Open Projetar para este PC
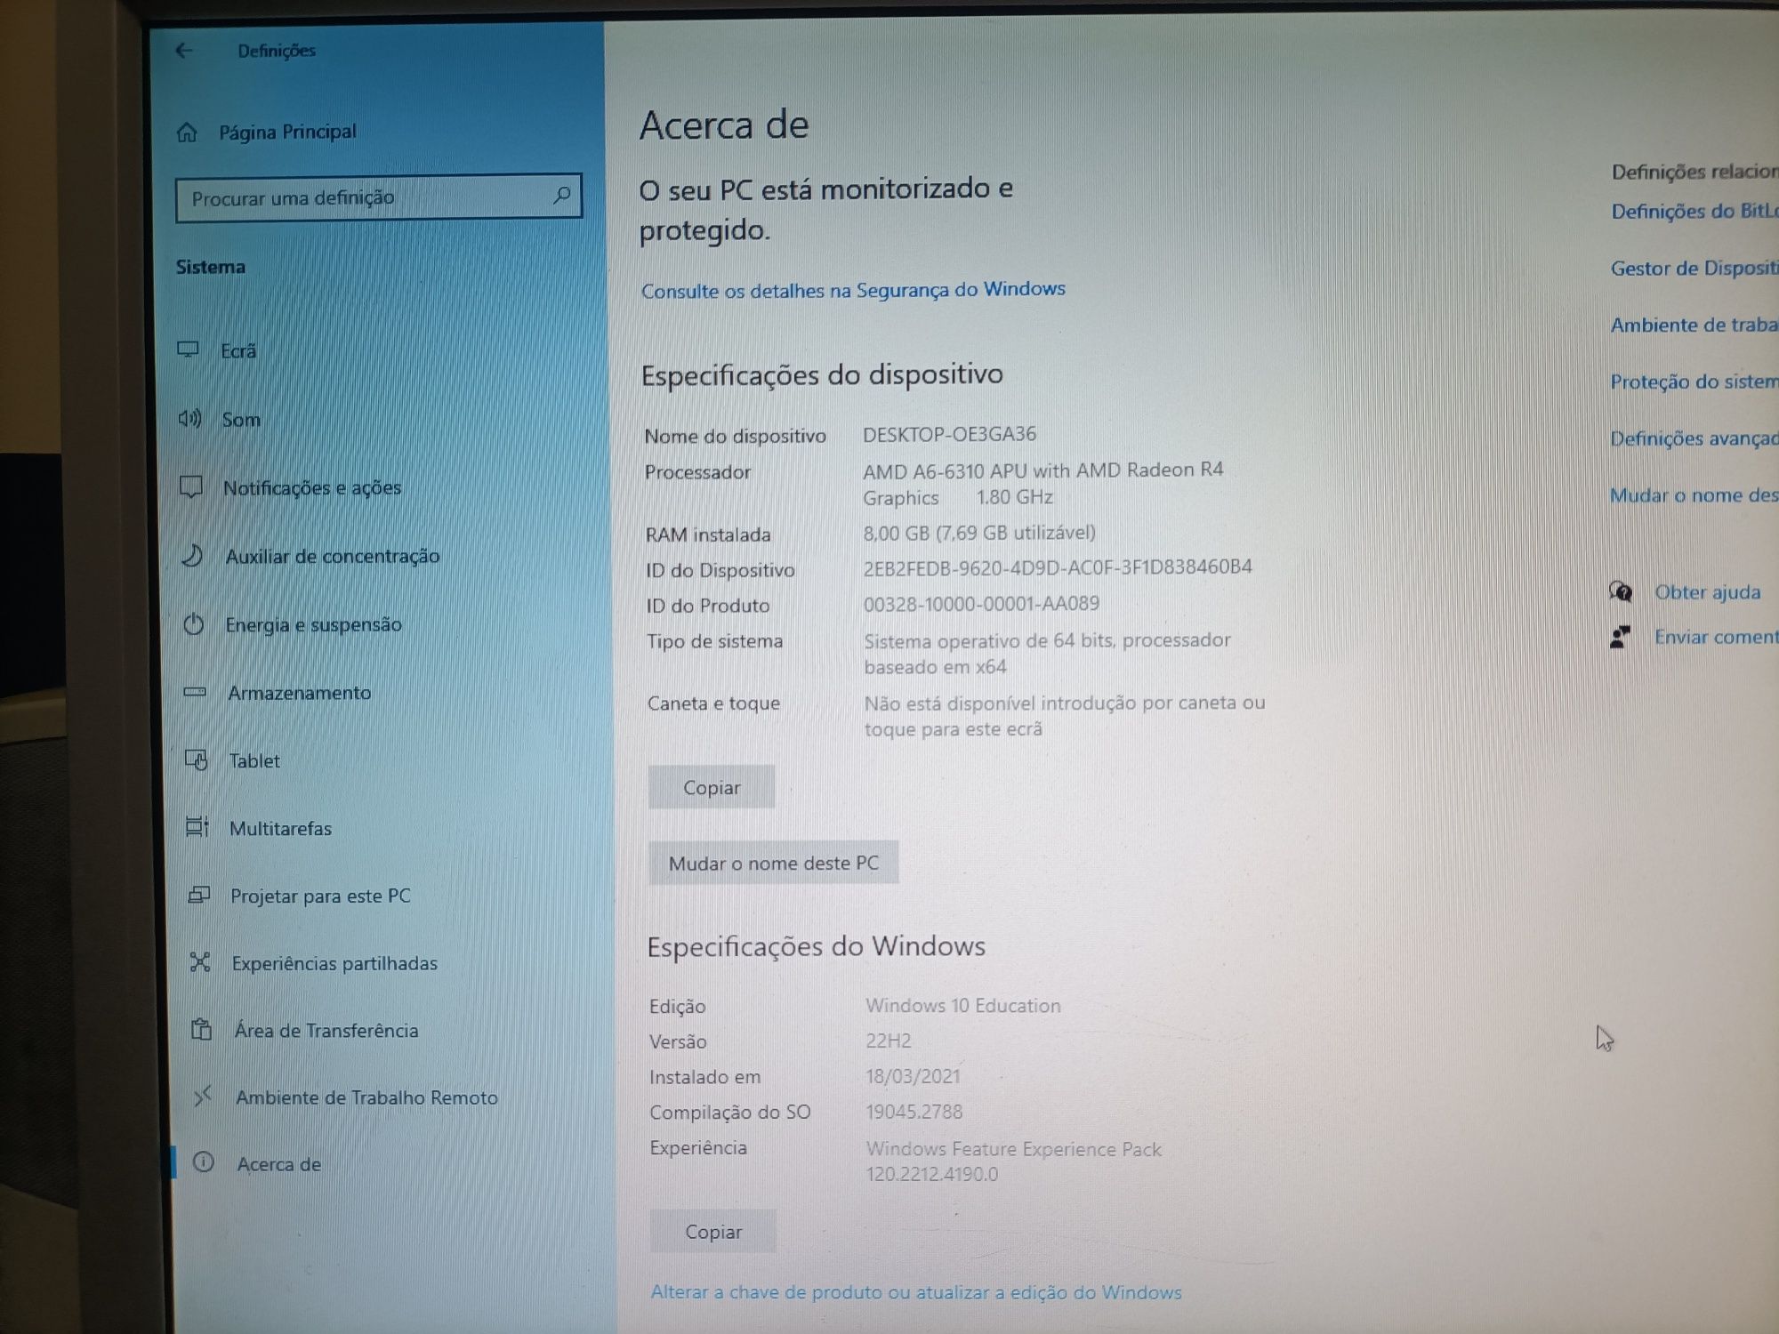 [x=321, y=896]
